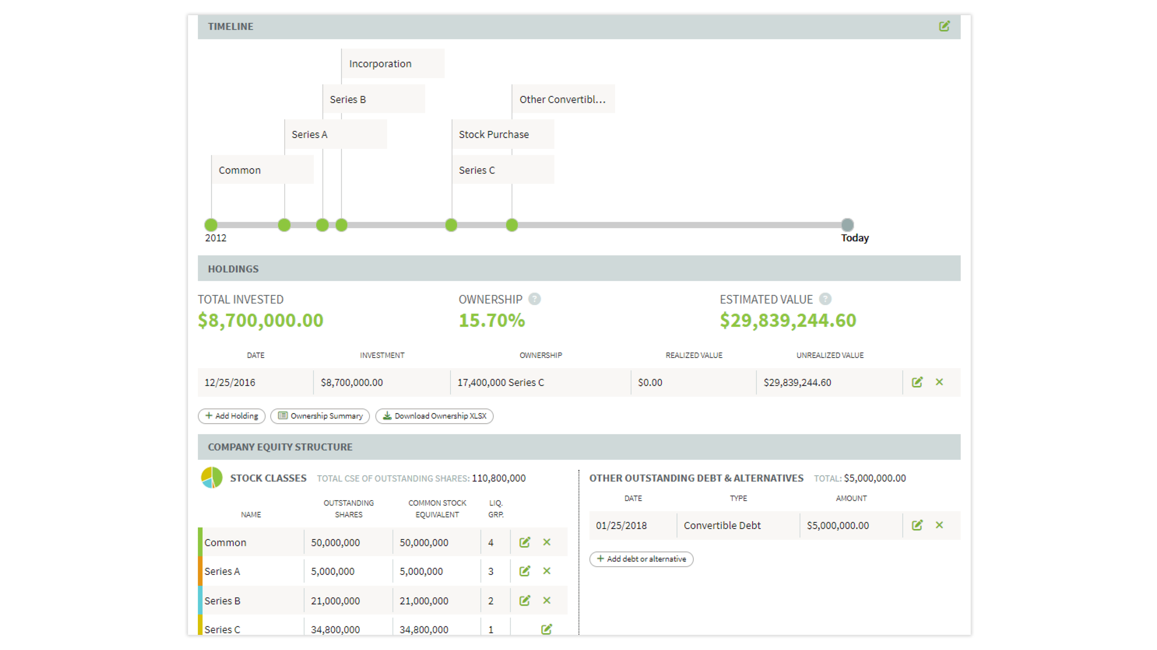Delete the 12/25/2016 holding row

[x=939, y=382]
